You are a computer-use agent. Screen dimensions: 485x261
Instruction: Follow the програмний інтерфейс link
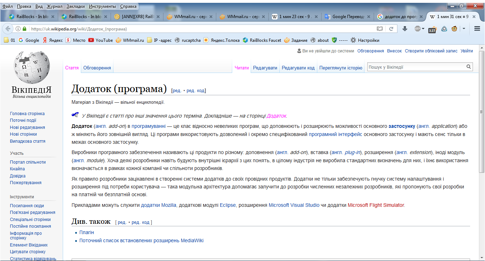click(x=335, y=134)
